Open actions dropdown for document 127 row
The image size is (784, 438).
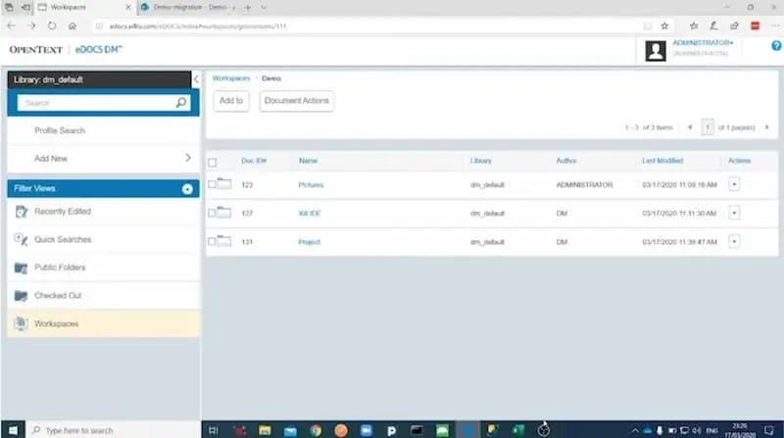(x=734, y=213)
